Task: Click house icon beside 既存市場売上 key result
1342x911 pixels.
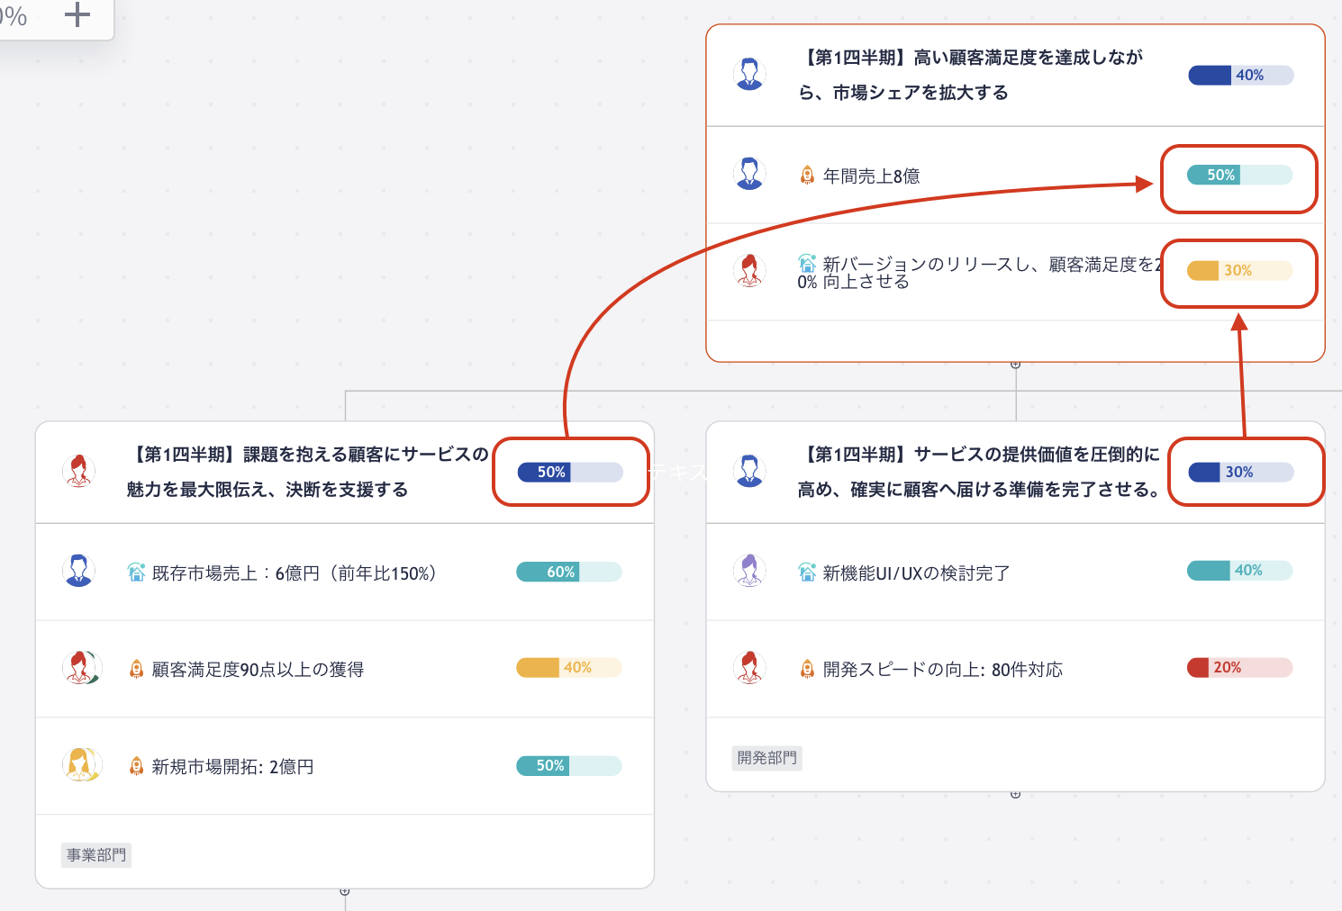Action: point(136,572)
